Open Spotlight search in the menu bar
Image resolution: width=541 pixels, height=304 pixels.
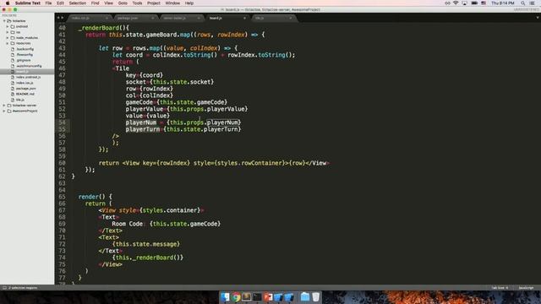522,3
